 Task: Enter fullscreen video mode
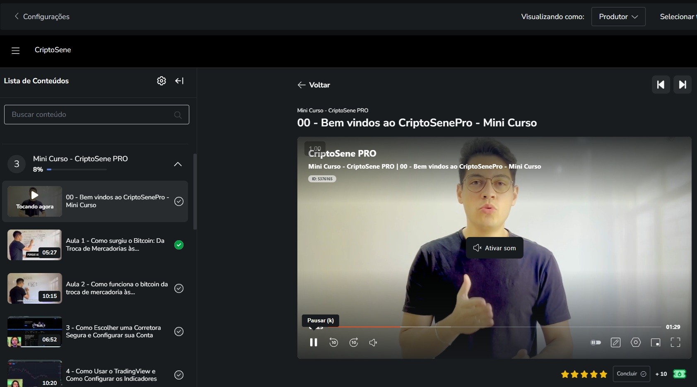(675, 342)
